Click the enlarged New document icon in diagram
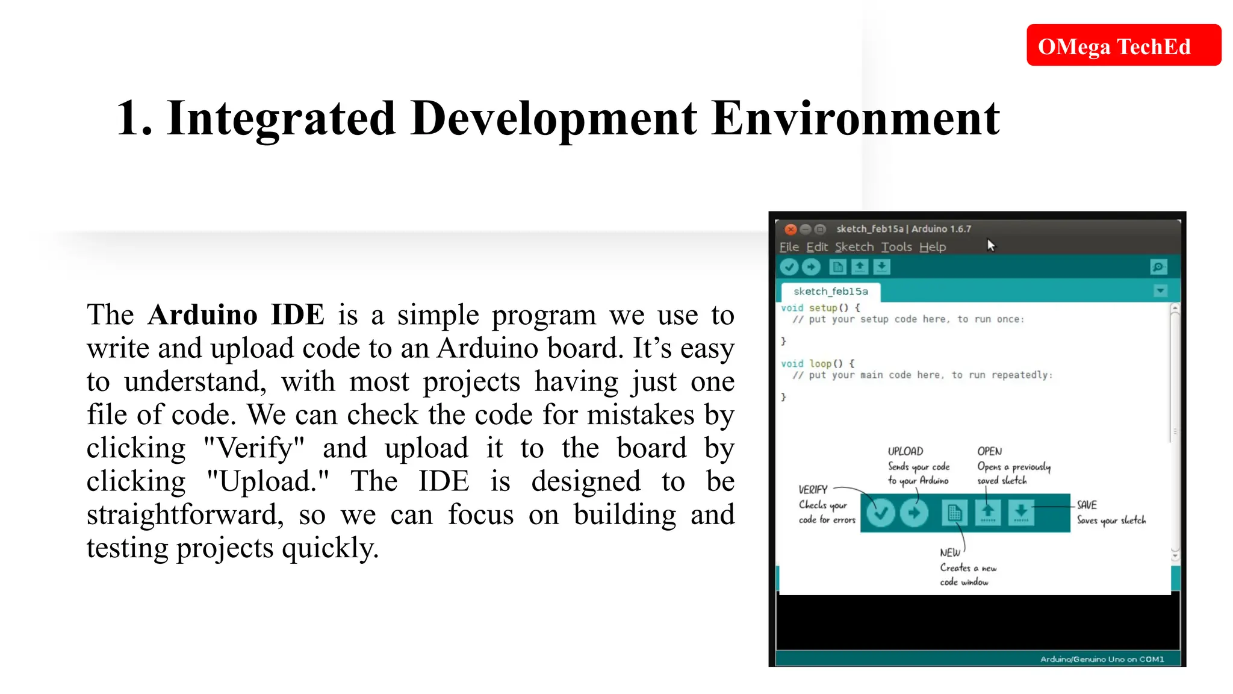 point(954,513)
